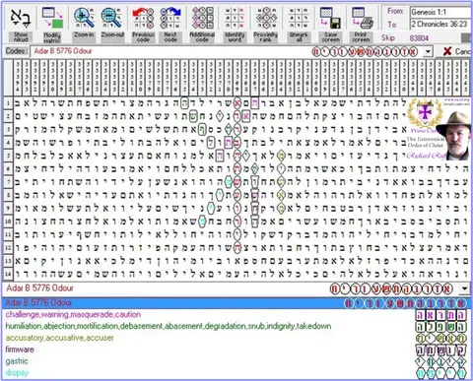The image size is (473, 381).
Task: Select the highlighted Adar B 5776 Odour row
Action: coord(236,303)
